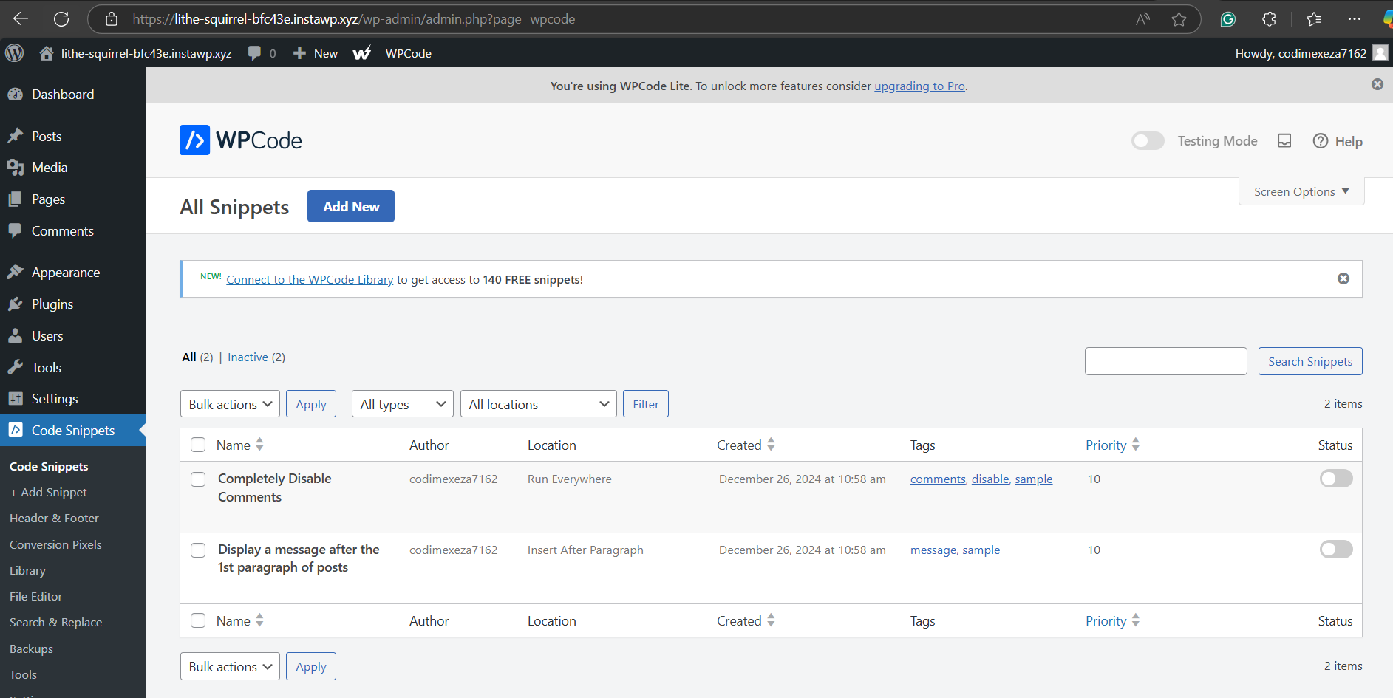Open the Grammarly extension icon
1393x698 pixels.
pos(1227,19)
